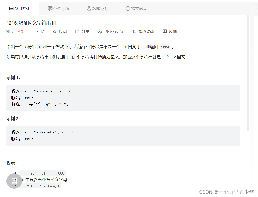The image size is (258, 197).
Task: Click the bell icon for 接收动态
Action: click(134, 31)
